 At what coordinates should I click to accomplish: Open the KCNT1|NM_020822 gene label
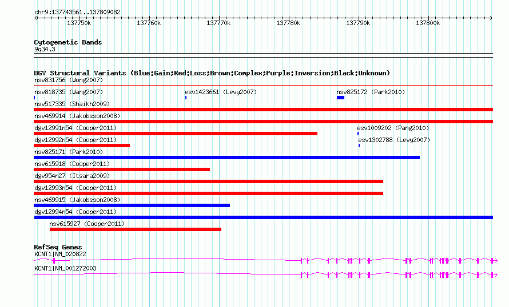tap(60, 254)
